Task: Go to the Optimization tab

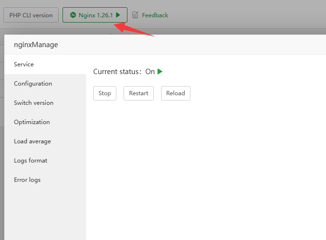Action: pos(32,122)
